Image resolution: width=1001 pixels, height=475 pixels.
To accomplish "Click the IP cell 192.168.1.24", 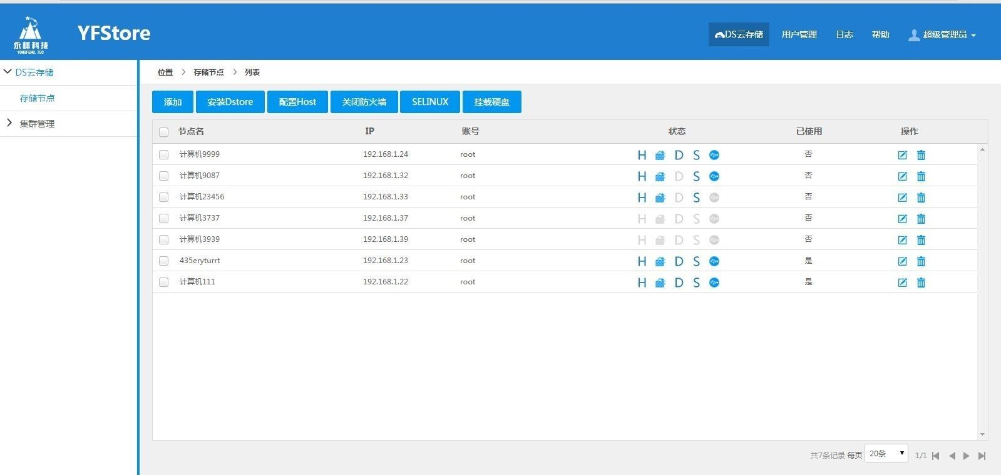I will (386, 154).
